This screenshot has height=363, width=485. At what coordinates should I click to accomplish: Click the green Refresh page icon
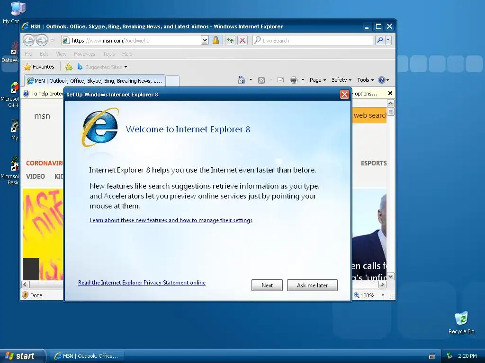tap(230, 40)
